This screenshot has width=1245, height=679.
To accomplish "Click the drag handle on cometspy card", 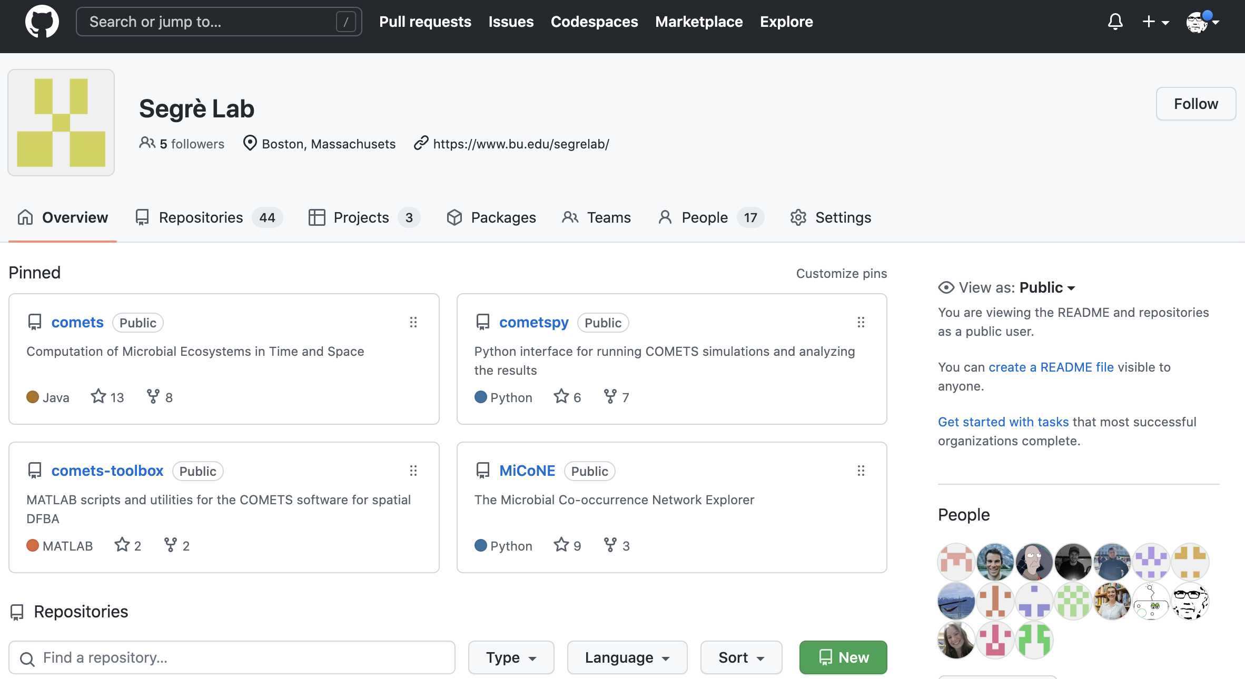I will pyautogui.click(x=861, y=322).
